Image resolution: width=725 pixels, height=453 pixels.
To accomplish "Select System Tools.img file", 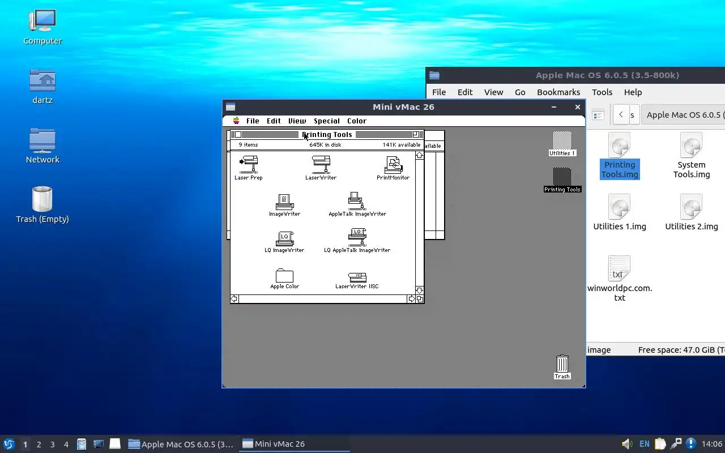I will (692, 156).
